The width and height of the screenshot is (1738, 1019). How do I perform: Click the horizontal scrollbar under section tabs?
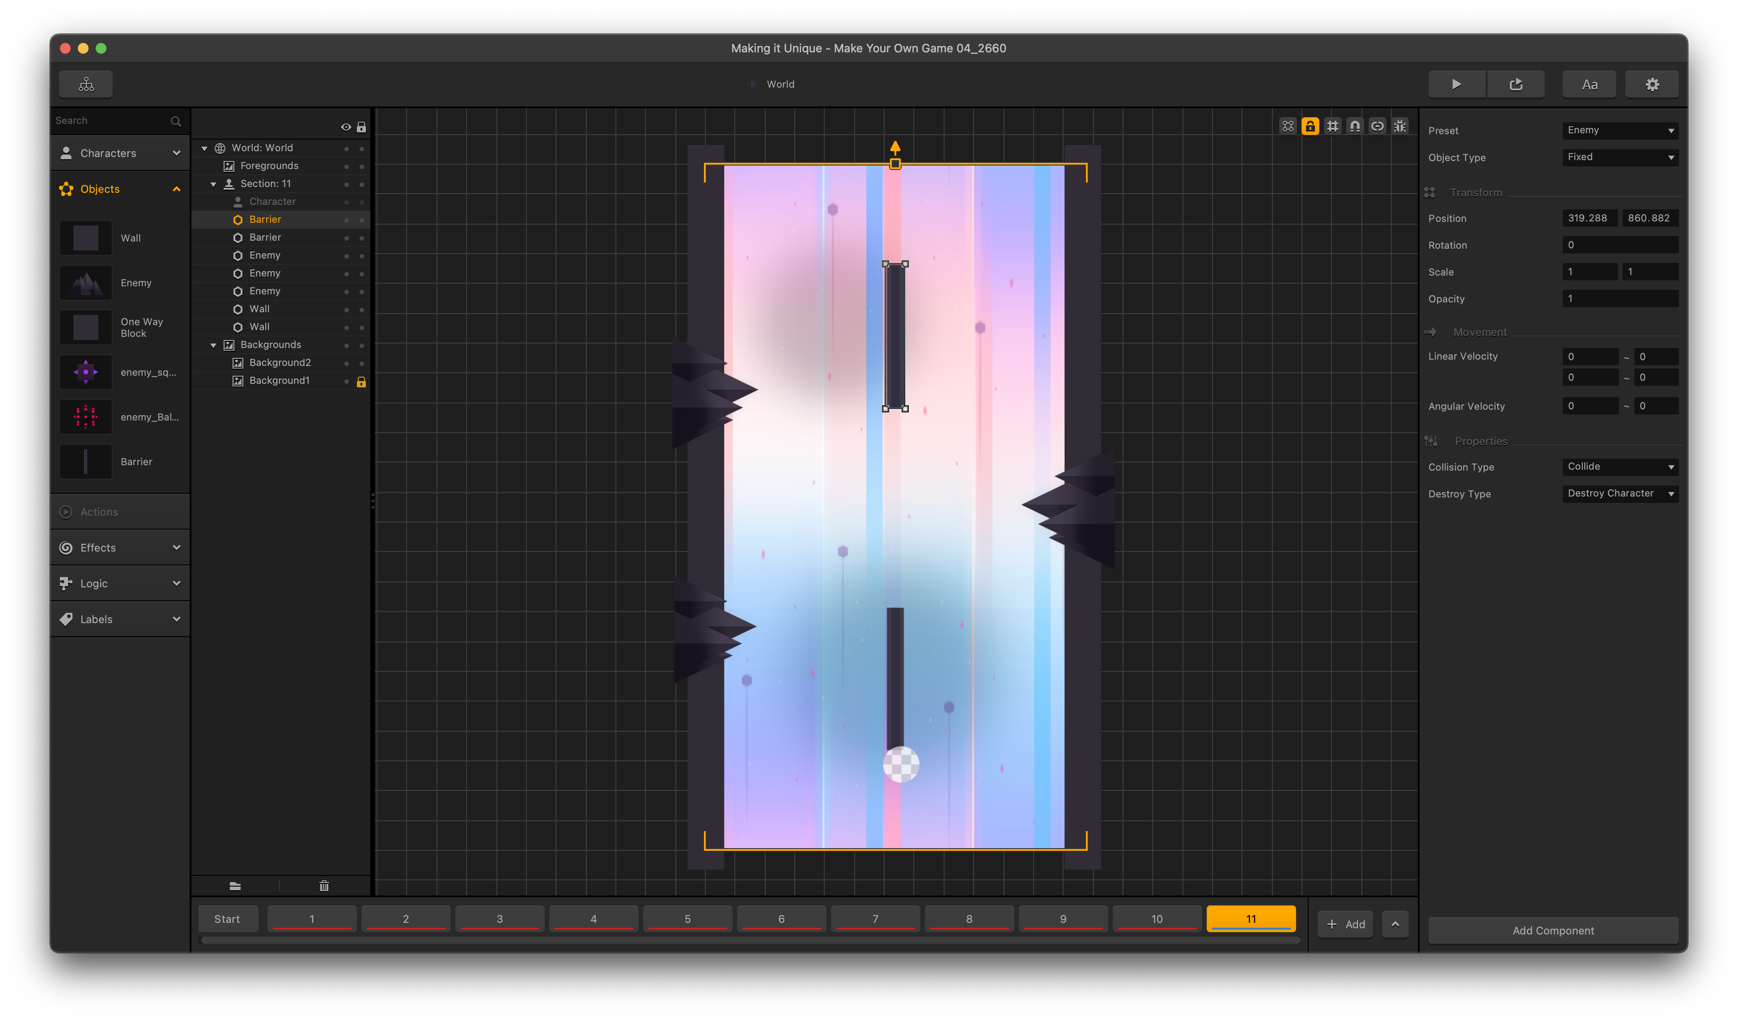[x=750, y=941]
